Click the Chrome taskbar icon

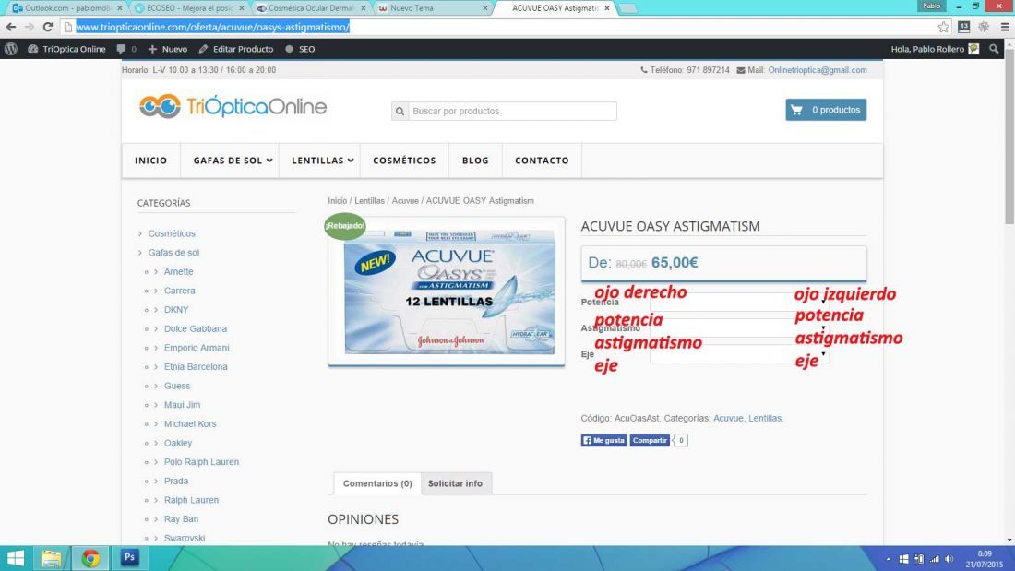pyautogui.click(x=90, y=558)
